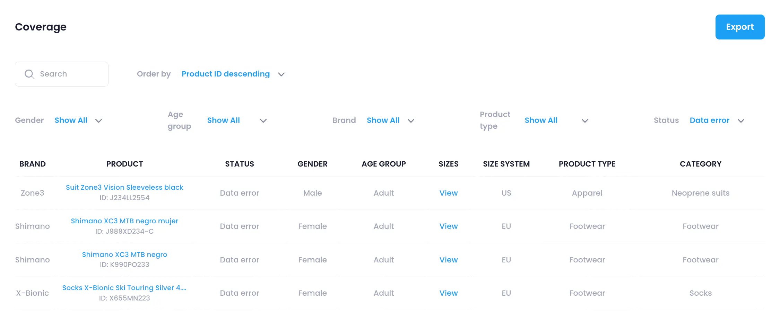Open the Shimano XC3 MTB negro product

click(x=124, y=254)
